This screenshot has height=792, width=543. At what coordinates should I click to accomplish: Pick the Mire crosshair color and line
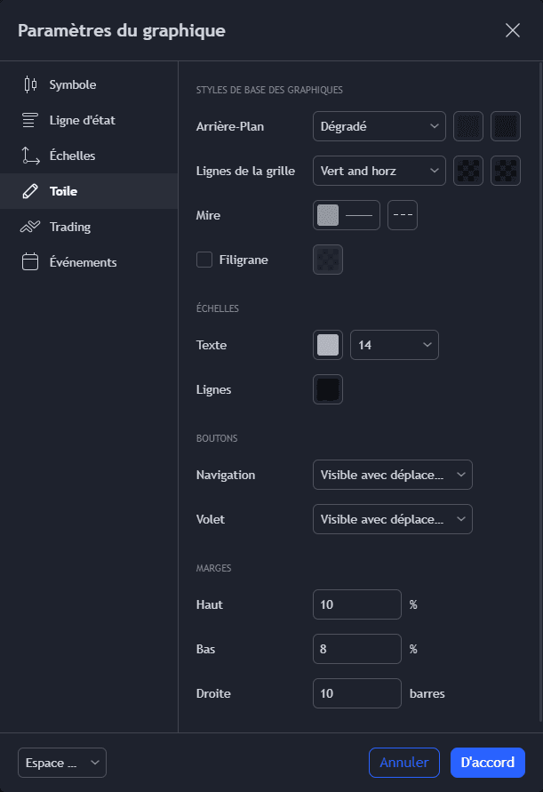click(347, 215)
